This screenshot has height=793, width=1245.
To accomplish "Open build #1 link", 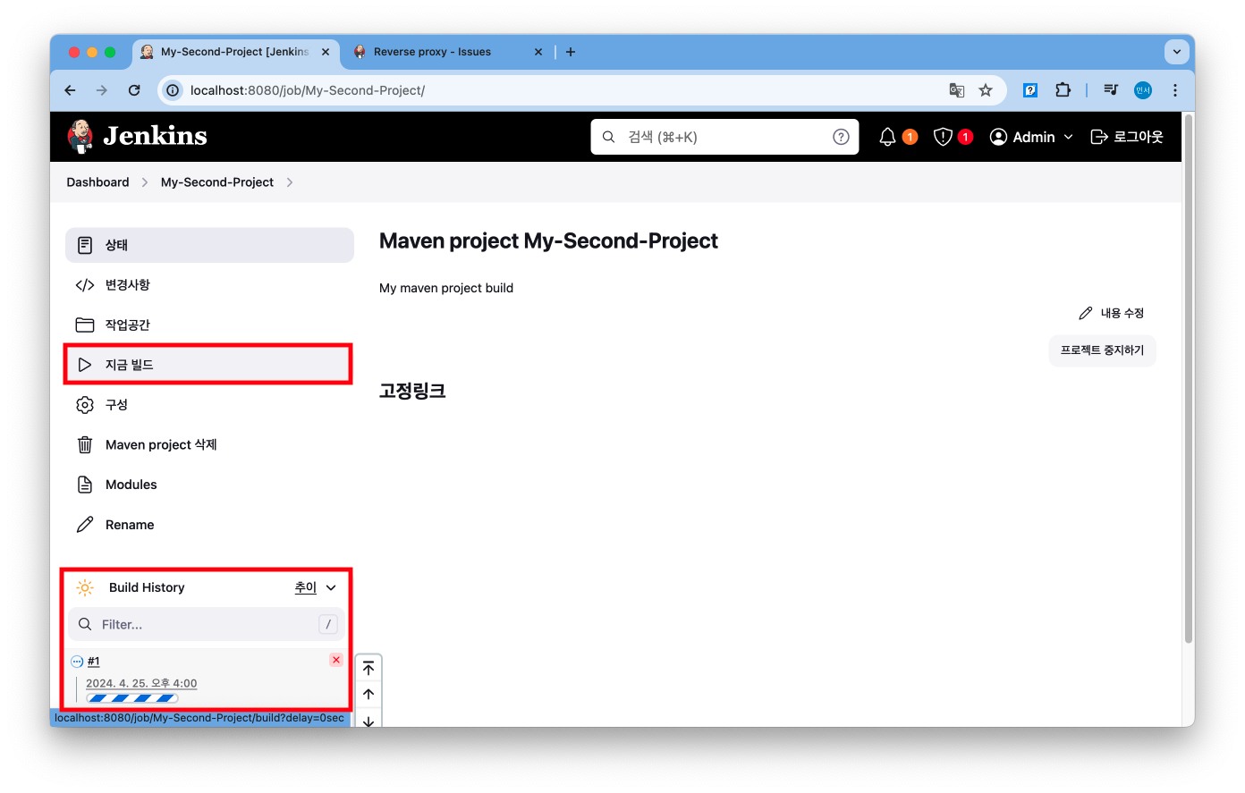I will coord(94,662).
